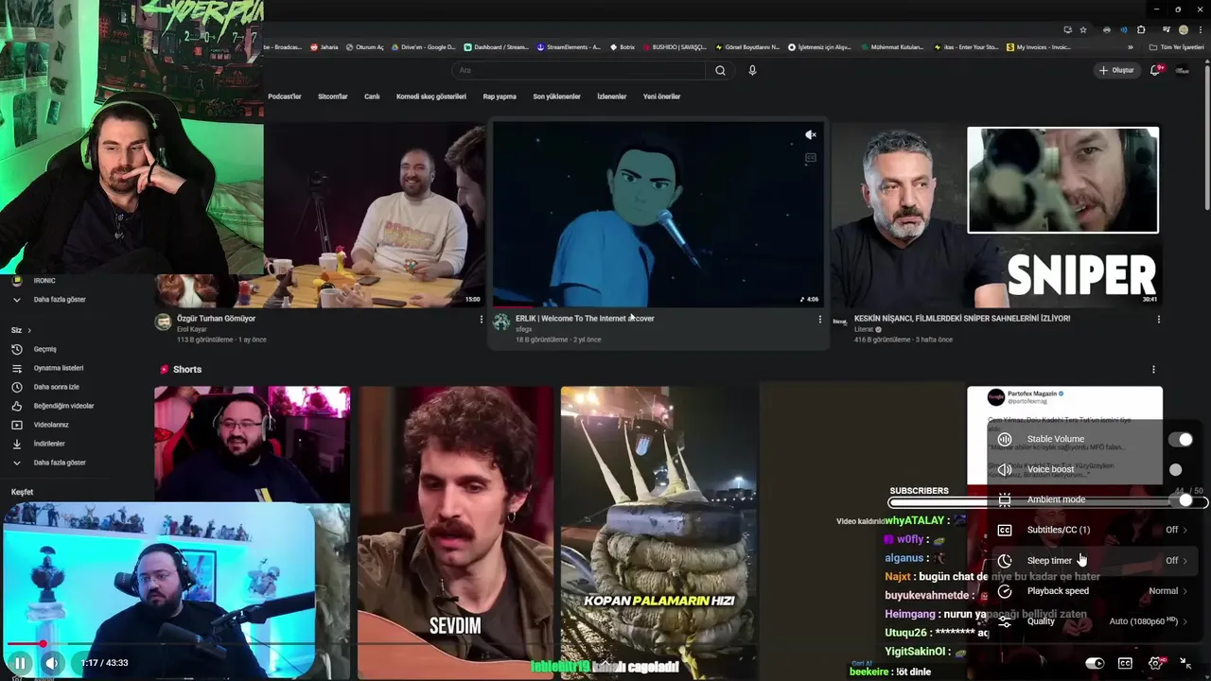Open options menu for Özgür Turhan video
The width and height of the screenshot is (1211, 681).
tap(481, 320)
